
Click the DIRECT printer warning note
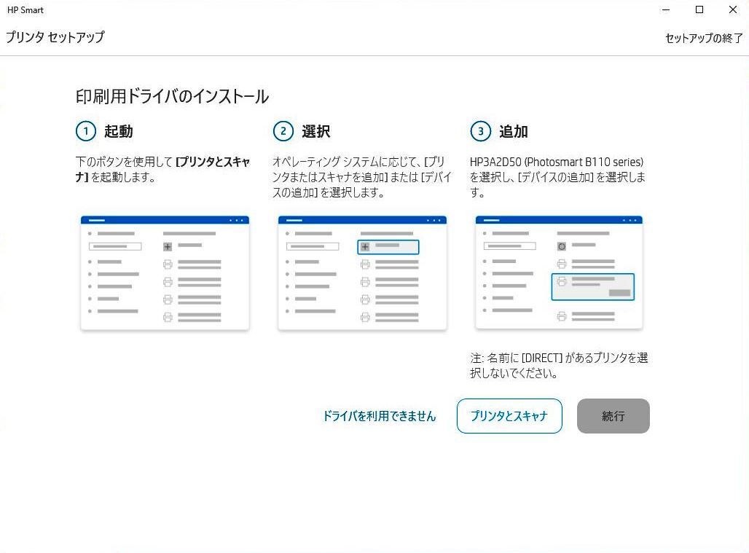click(x=559, y=365)
